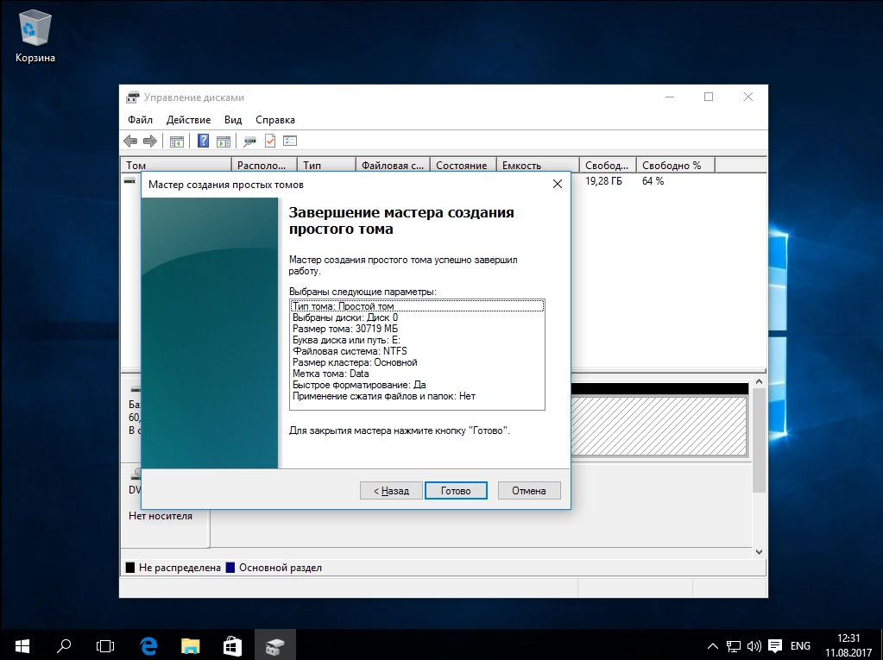Click the Forward arrow in the toolbar
This screenshot has height=660, width=883.
tap(149, 141)
